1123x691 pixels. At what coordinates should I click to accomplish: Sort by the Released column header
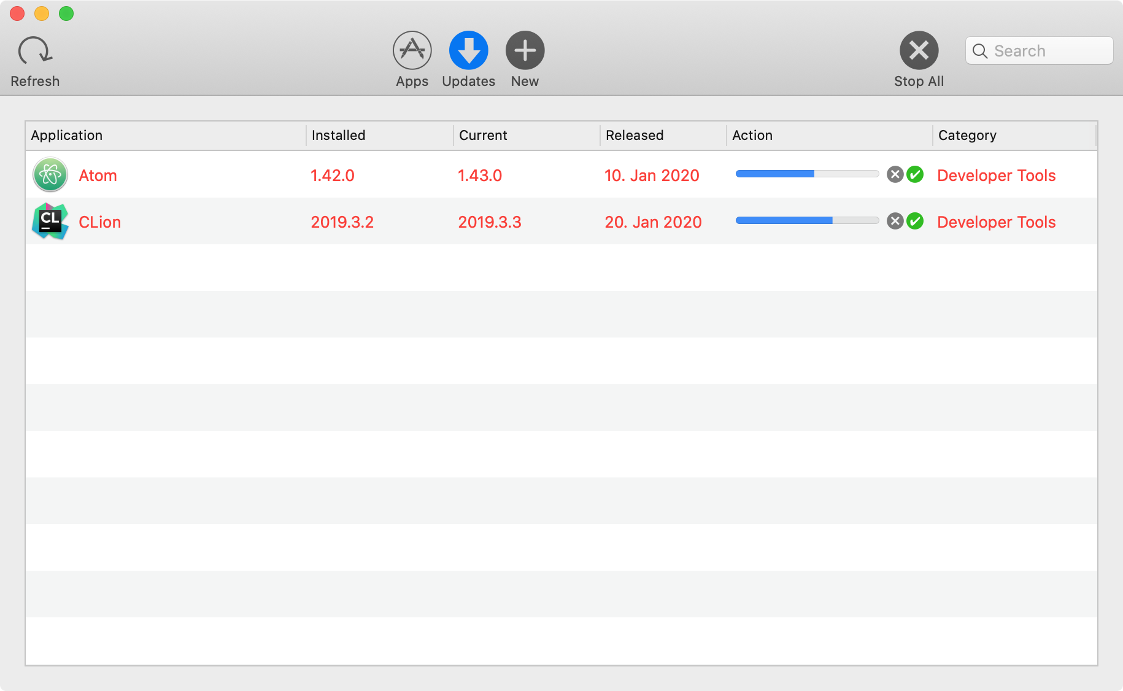click(x=663, y=135)
